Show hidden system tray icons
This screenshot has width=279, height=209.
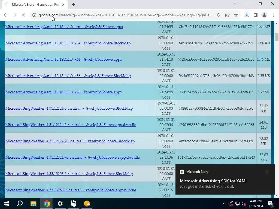[x=224, y=204]
